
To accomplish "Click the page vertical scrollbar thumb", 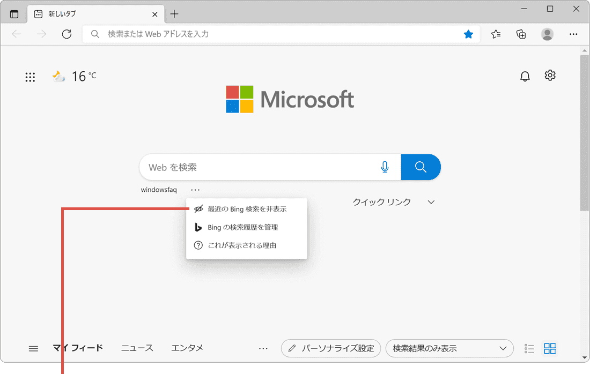I will 584,133.
